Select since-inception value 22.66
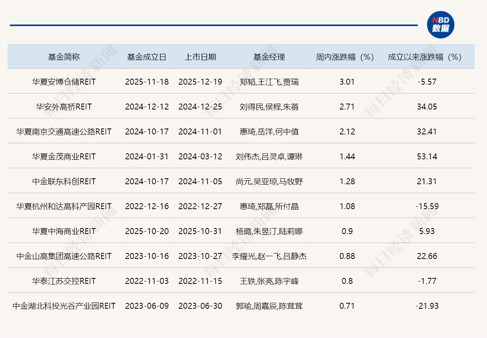The width and height of the screenshot is (487, 338). [427, 256]
